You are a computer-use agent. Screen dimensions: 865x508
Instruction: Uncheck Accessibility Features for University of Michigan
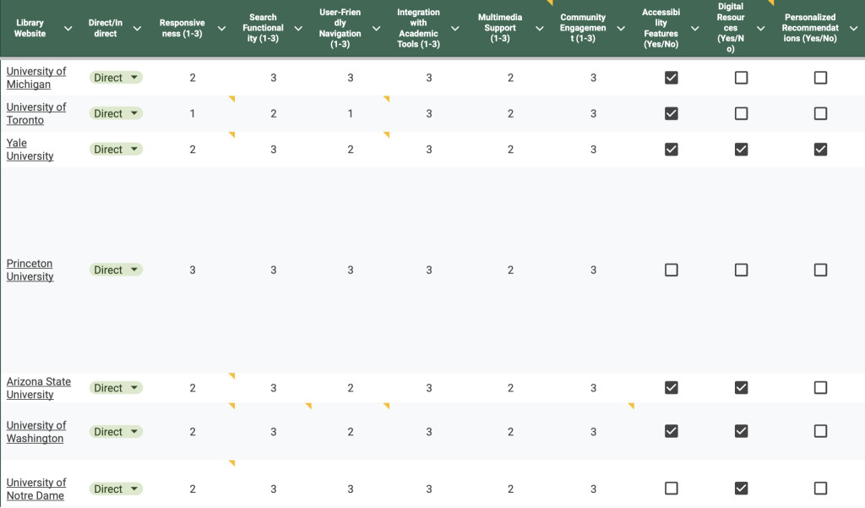[672, 77]
